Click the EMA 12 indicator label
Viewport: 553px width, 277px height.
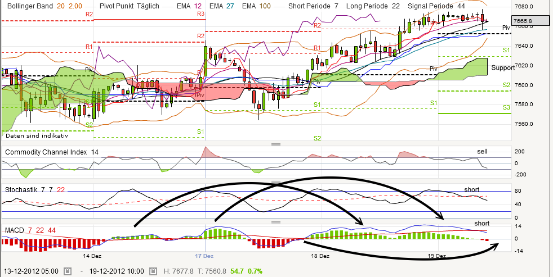click(189, 6)
